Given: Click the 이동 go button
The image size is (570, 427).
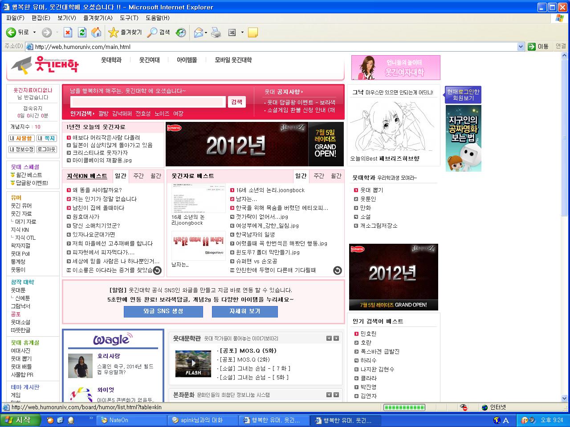Looking at the screenshot, I should coord(539,47).
